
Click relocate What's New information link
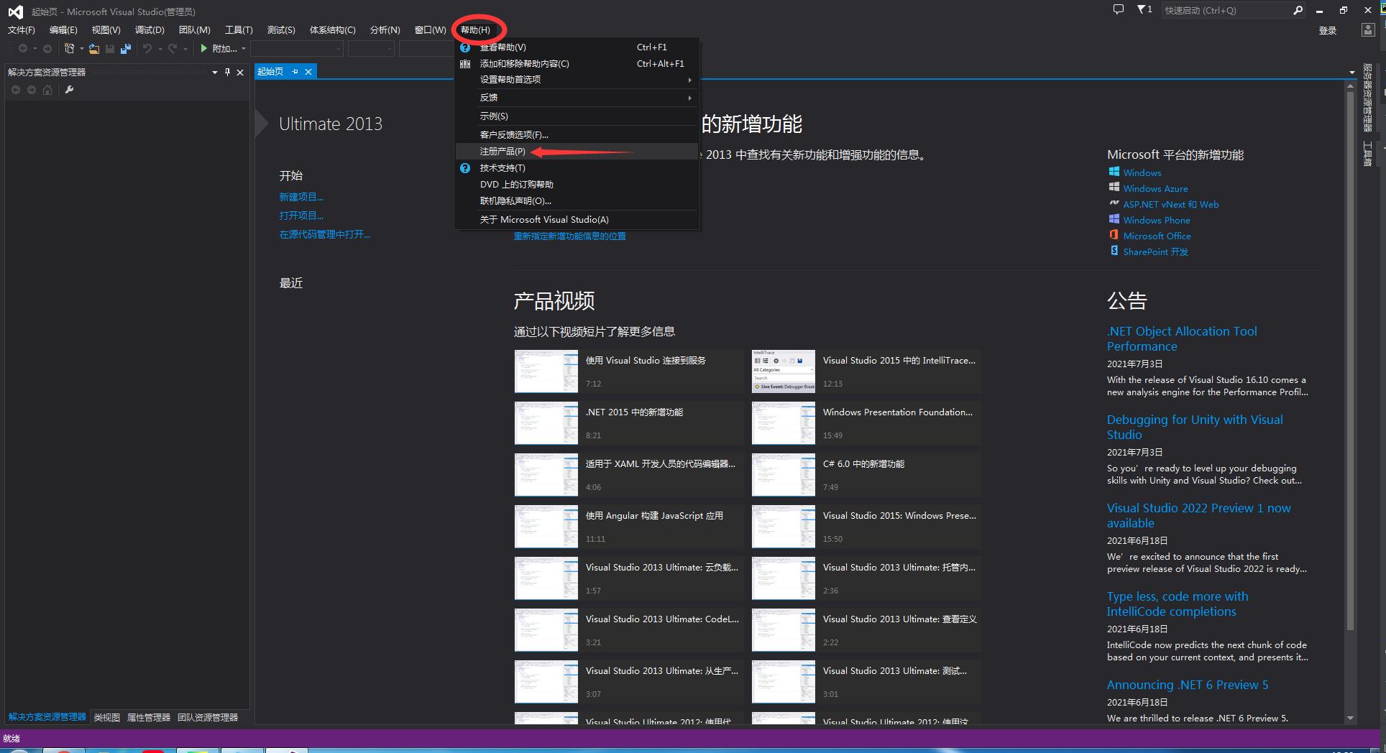click(x=569, y=236)
